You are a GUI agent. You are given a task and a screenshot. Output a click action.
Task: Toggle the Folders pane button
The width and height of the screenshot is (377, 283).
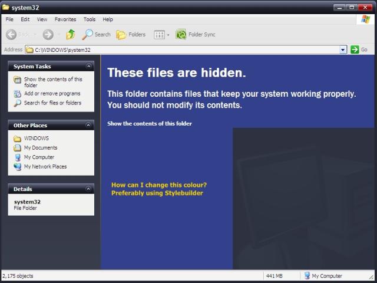[x=131, y=35]
